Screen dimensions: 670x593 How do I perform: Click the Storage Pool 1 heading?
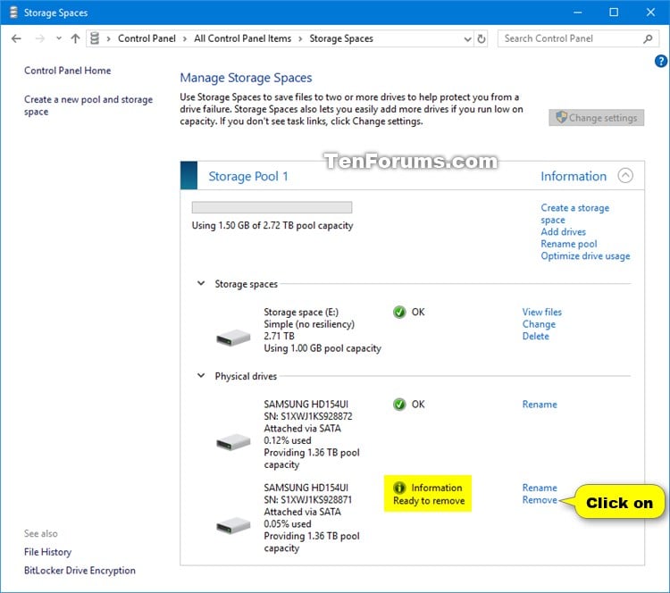point(248,176)
